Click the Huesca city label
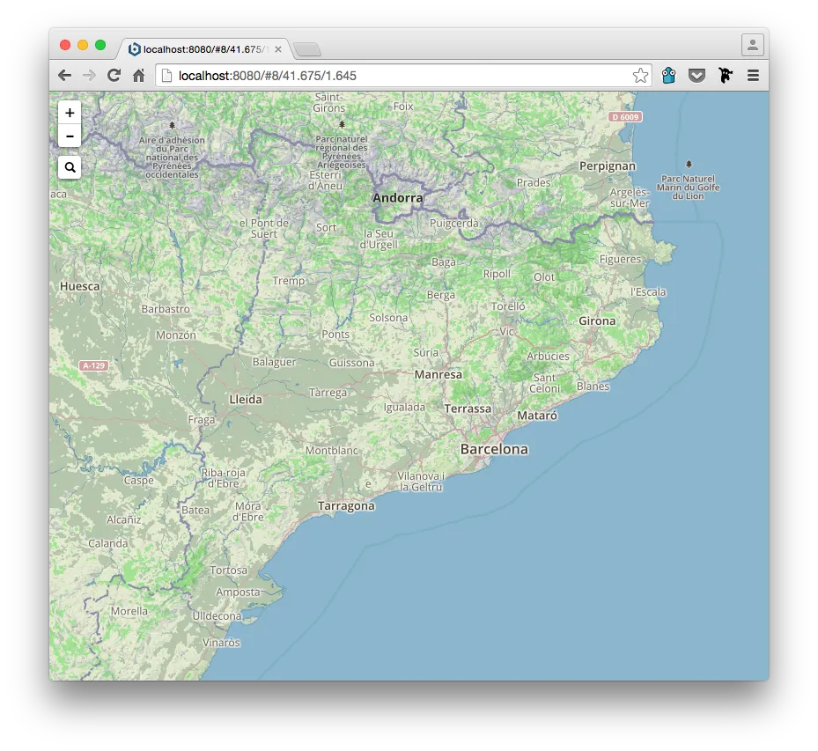818x751 pixels. (x=80, y=286)
